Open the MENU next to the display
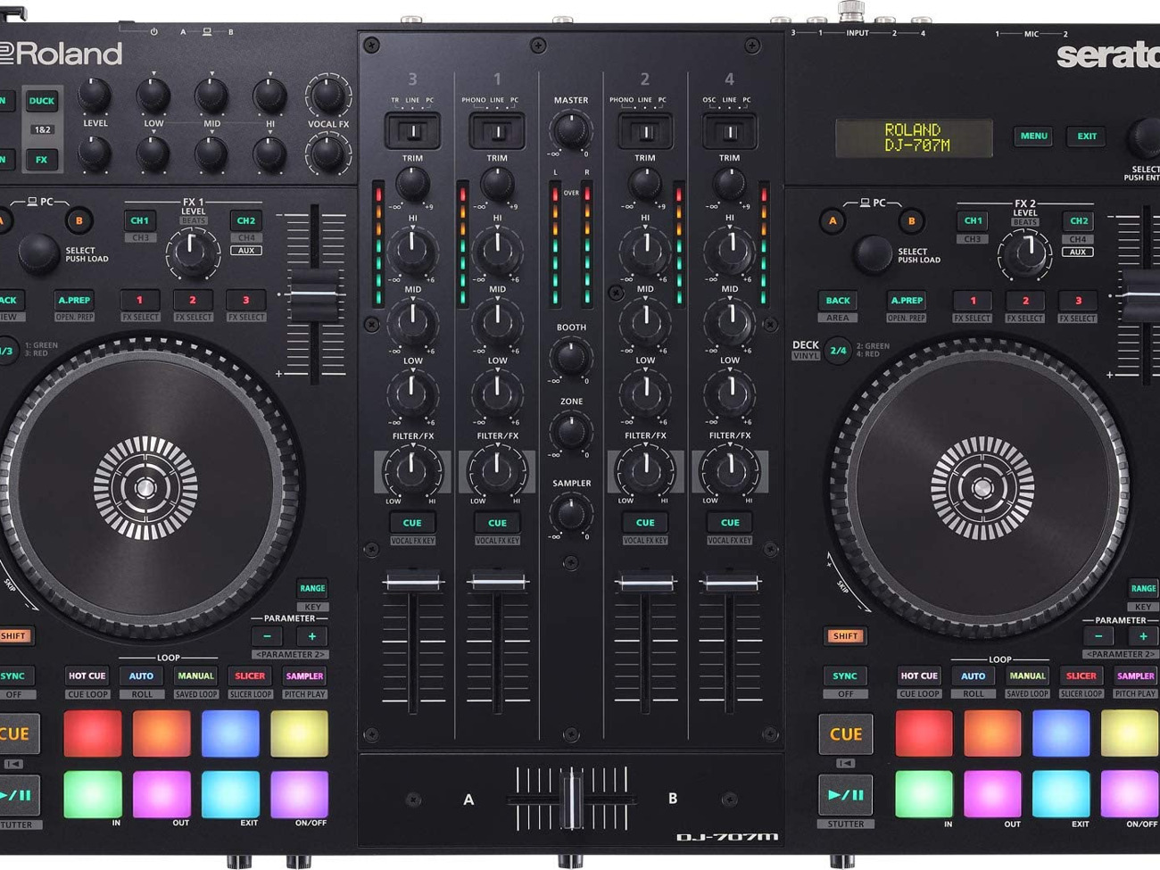 tap(1033, 137)
